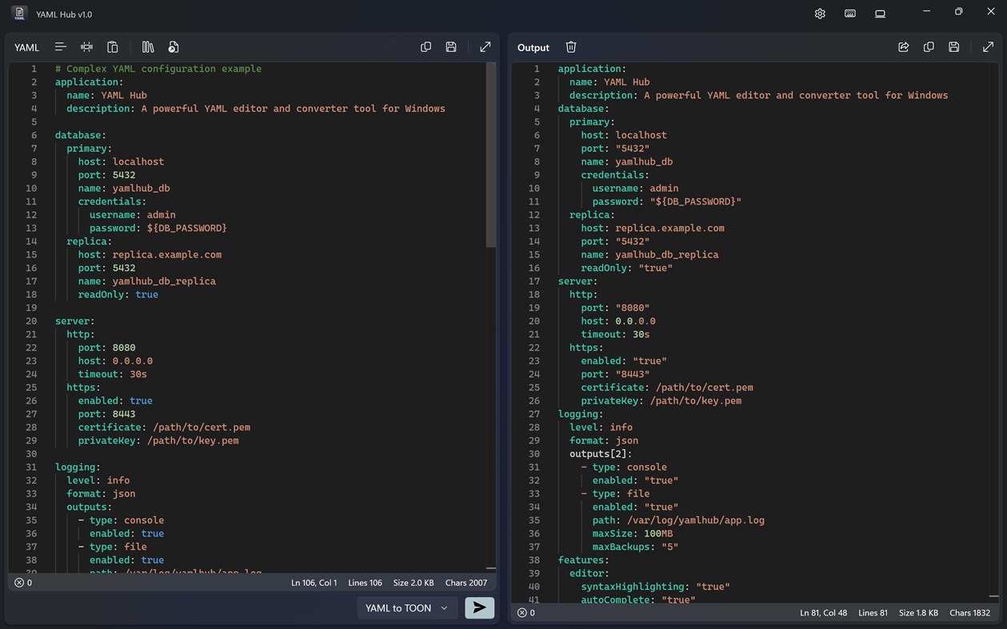The height and width of the screenshot is (629, 1007).
Task: Click the format YAML lines icon
Action: 60,47
